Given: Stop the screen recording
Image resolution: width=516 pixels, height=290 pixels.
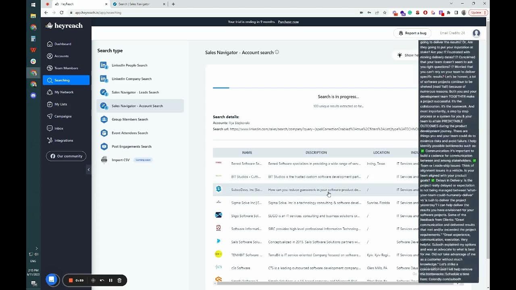Looking at the screenshot, I should tap(71, 280).
